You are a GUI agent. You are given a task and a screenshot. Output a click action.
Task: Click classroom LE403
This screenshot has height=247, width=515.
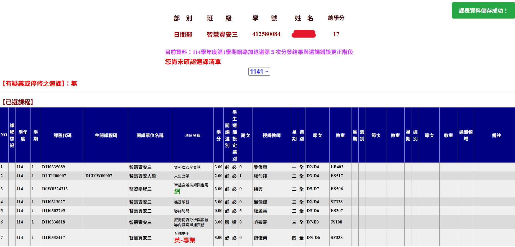tap(337, 167)
